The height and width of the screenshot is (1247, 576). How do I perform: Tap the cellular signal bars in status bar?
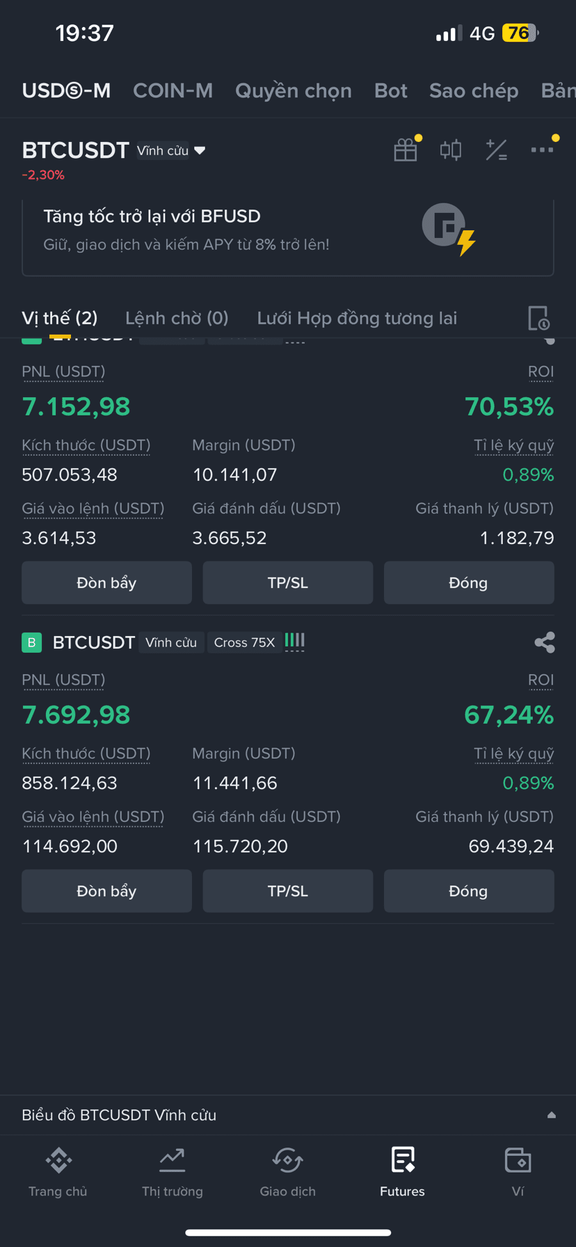tap(449, 33)
